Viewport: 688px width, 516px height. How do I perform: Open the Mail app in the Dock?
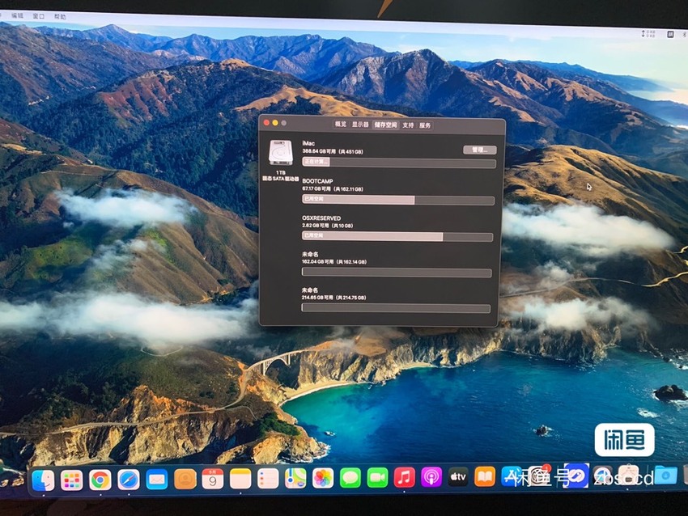[157, 480]
